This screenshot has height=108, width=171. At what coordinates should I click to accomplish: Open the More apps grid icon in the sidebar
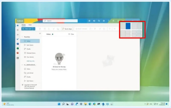coord(18,58)
